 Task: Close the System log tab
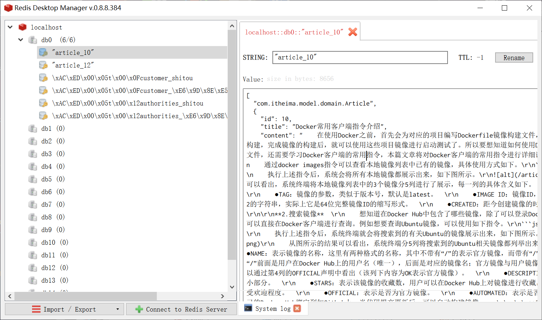[297, 308]
